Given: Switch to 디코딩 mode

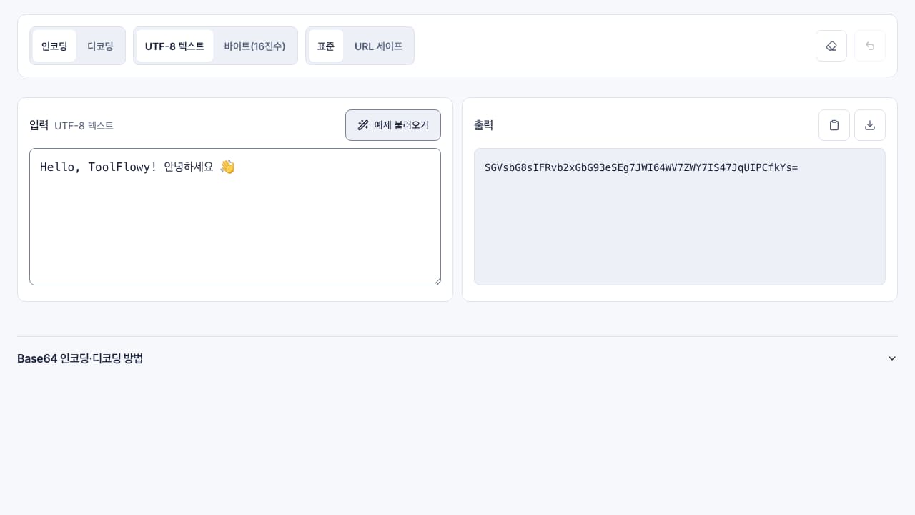Looking at the screenshot, I should (101, 46).
